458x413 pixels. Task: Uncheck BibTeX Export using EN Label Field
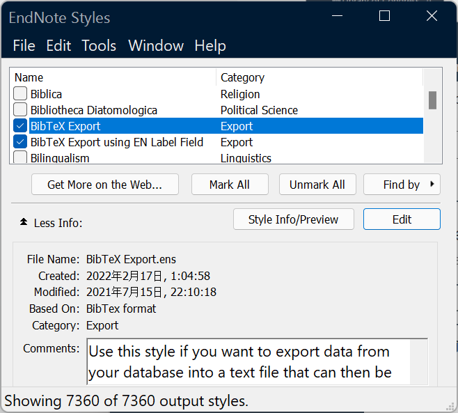(20, 142)
